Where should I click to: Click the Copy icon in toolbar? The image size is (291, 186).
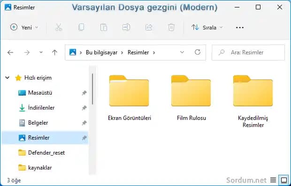click(81, 28)
